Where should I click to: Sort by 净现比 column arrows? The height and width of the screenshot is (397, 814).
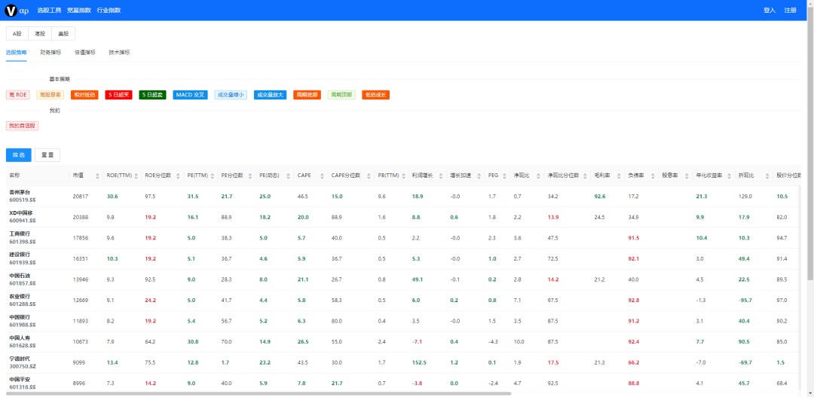(538, 176)
